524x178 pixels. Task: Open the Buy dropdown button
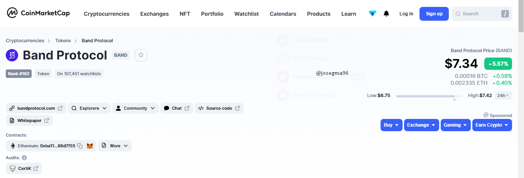[391, 125]
